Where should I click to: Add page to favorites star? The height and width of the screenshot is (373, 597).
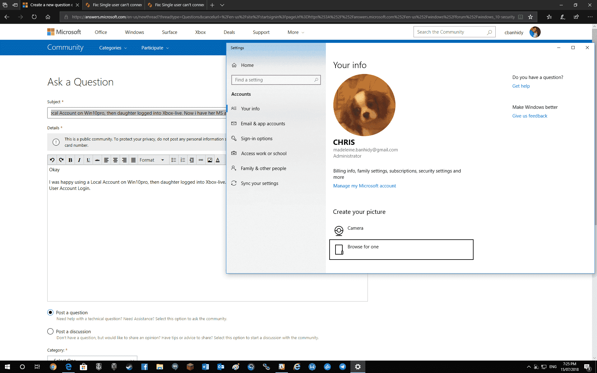[x=530, y=17]
